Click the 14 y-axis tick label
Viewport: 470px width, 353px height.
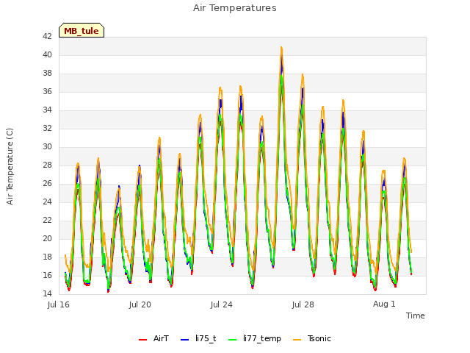(47, 293)
